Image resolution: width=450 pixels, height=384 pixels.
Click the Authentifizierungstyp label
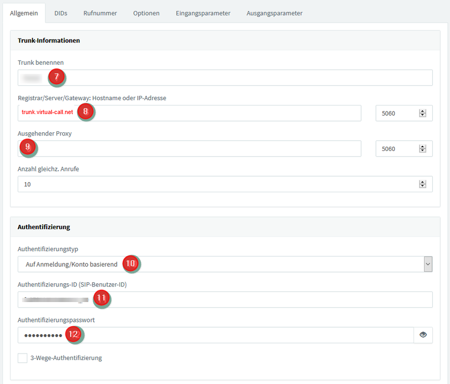[48, 249]
